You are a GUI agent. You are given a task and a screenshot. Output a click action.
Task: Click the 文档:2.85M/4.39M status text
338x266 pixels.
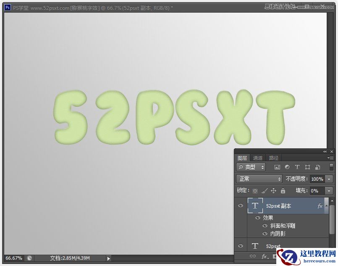[x=70, y=258]
